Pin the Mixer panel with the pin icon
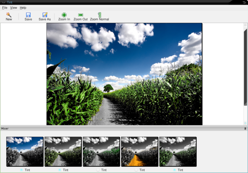This screenshot has height=173, width=248. (x=245, y=128)
